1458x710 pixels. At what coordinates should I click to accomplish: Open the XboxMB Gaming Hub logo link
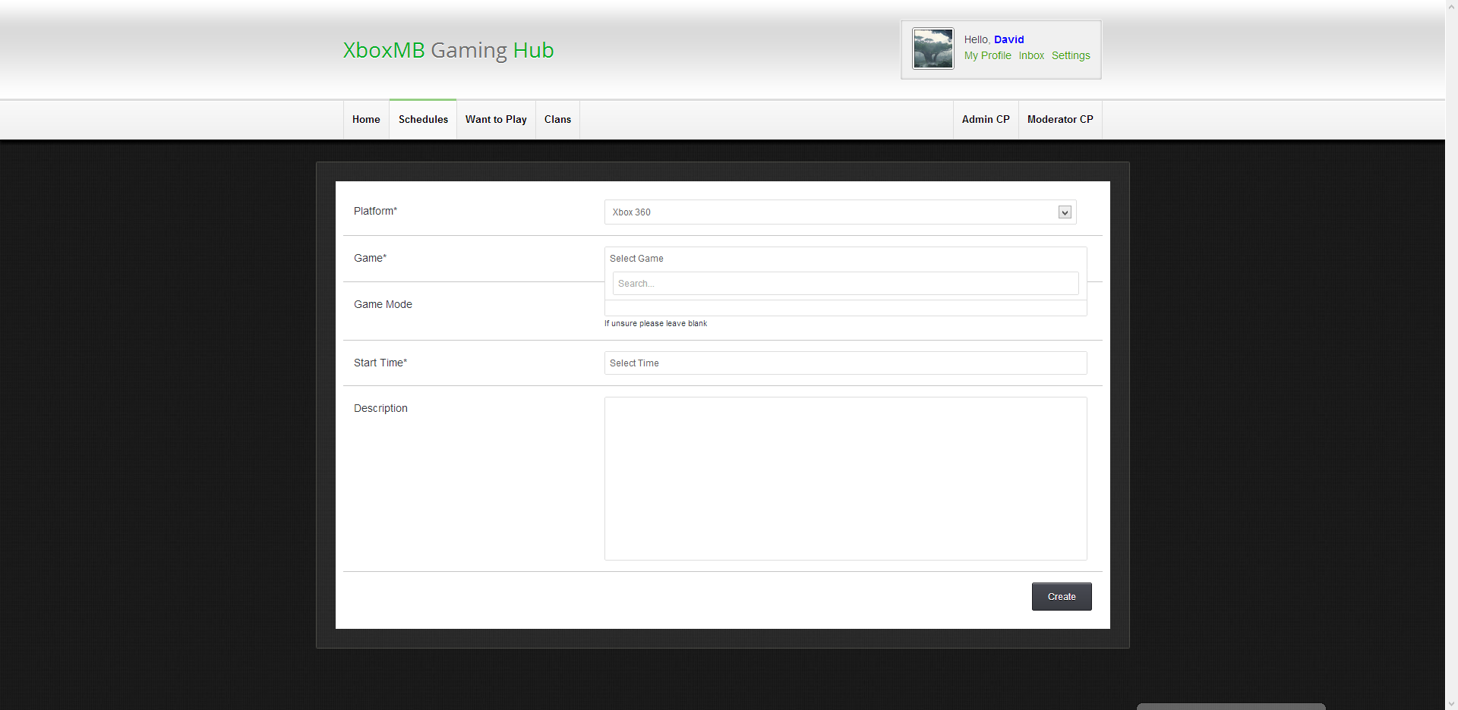(x=448, y=50)
